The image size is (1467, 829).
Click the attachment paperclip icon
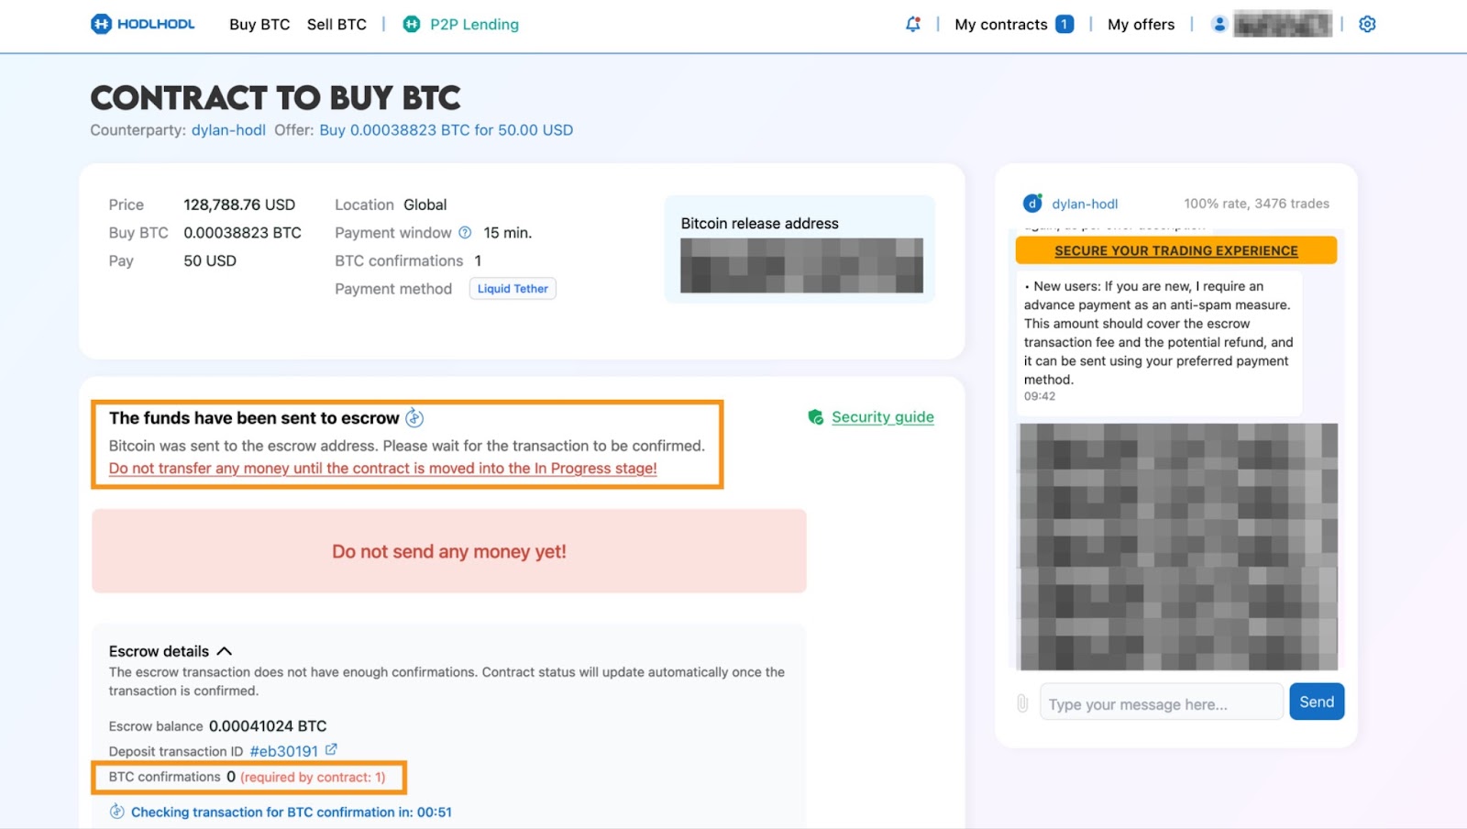pyautogui.click(x=1022, y=703)
